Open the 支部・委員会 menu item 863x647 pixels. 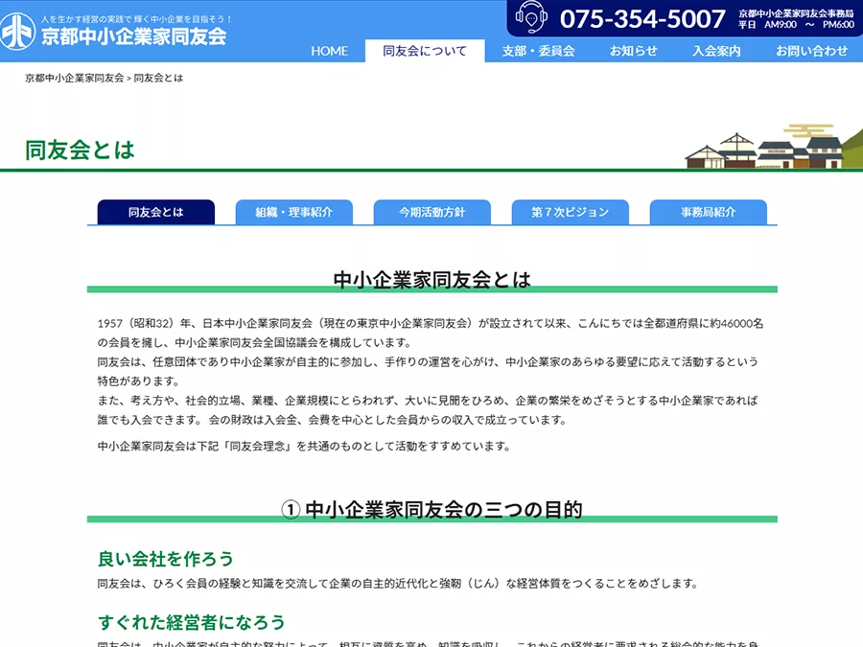[538, 51]
